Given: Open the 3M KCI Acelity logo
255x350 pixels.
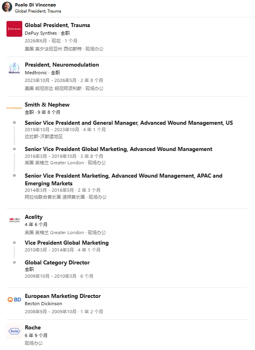Looking at the screenshot, I should pyautogui.click(x=14, y=220).
